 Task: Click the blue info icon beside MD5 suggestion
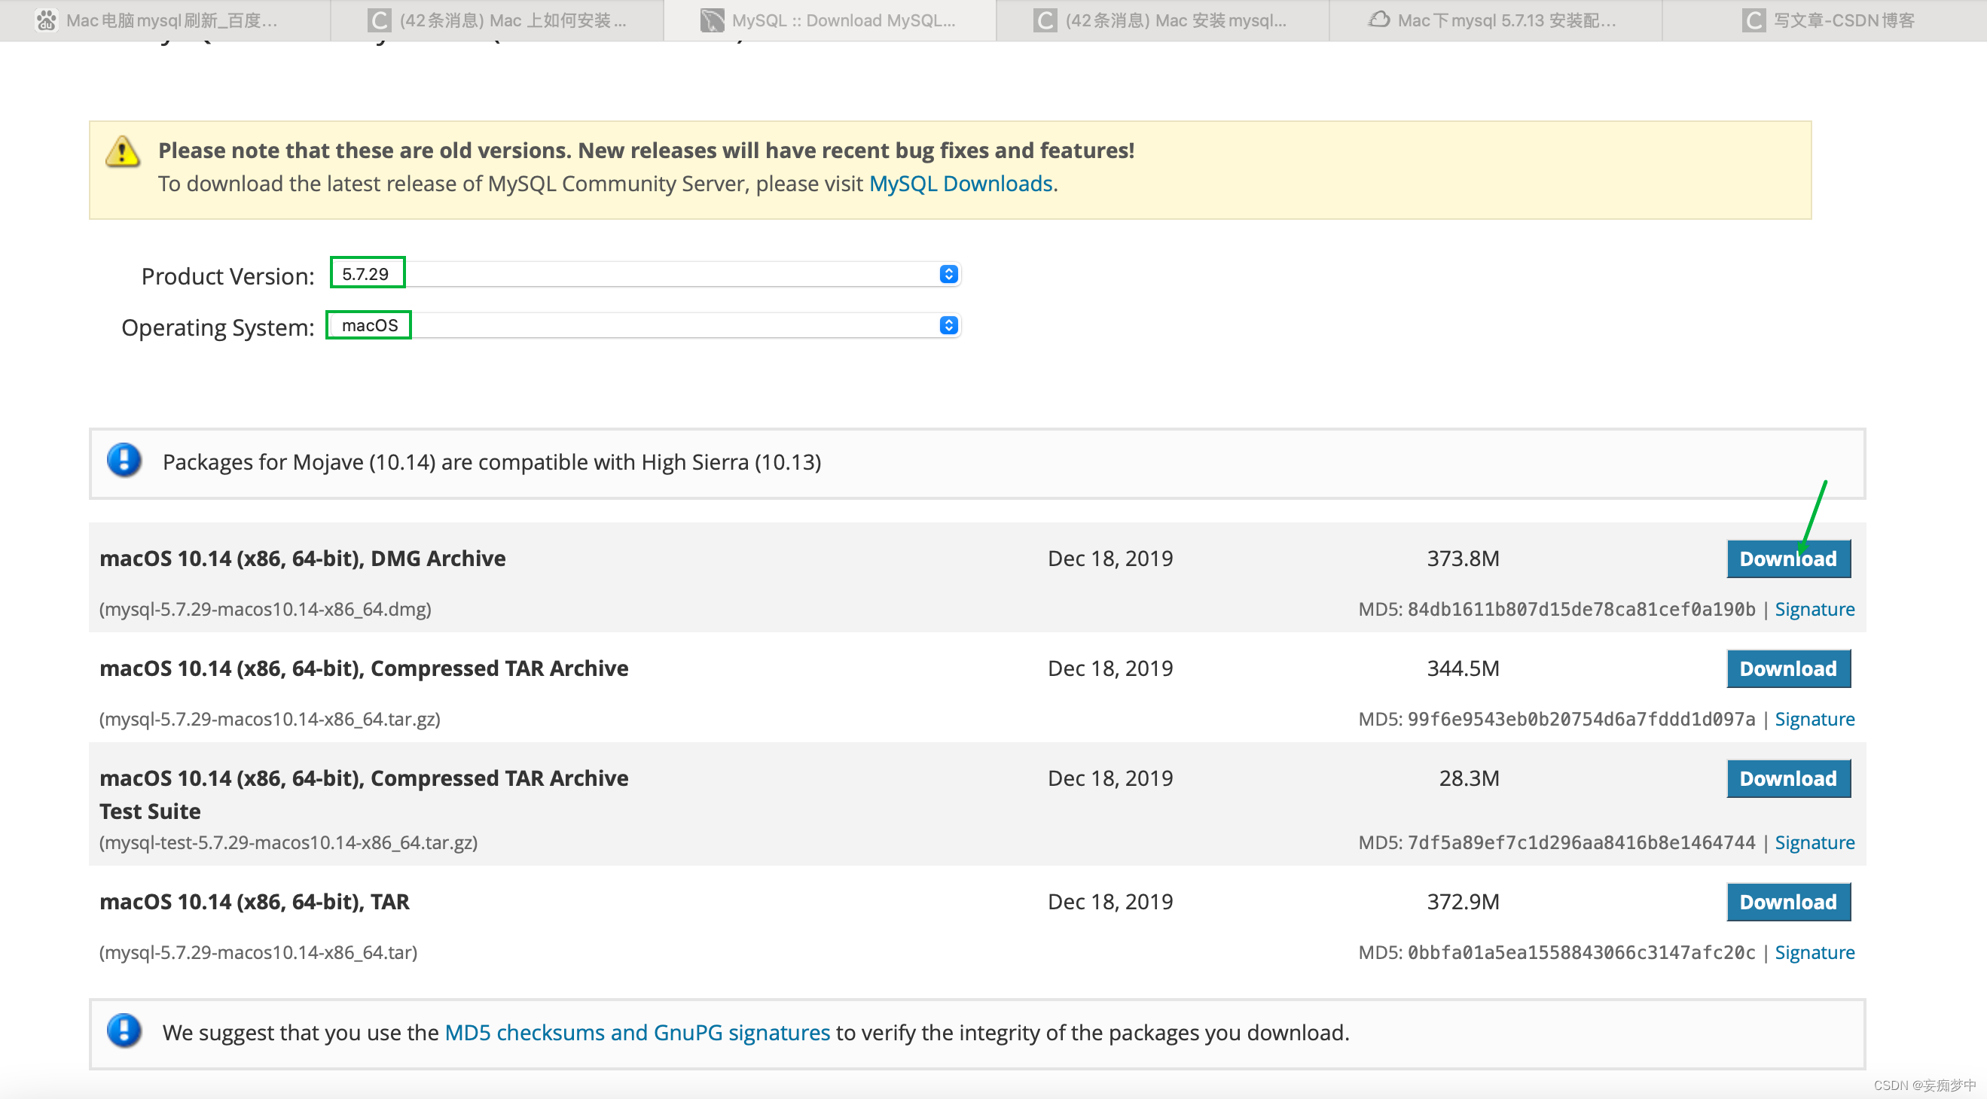click(124, 1031)
